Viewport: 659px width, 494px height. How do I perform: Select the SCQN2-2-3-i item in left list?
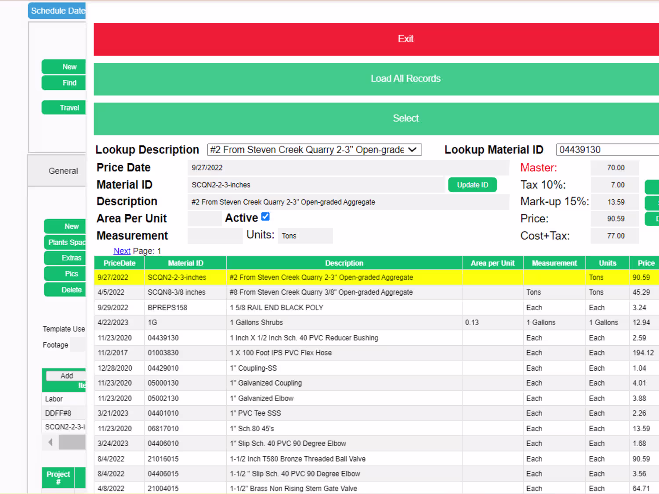(x=64, y=427)
